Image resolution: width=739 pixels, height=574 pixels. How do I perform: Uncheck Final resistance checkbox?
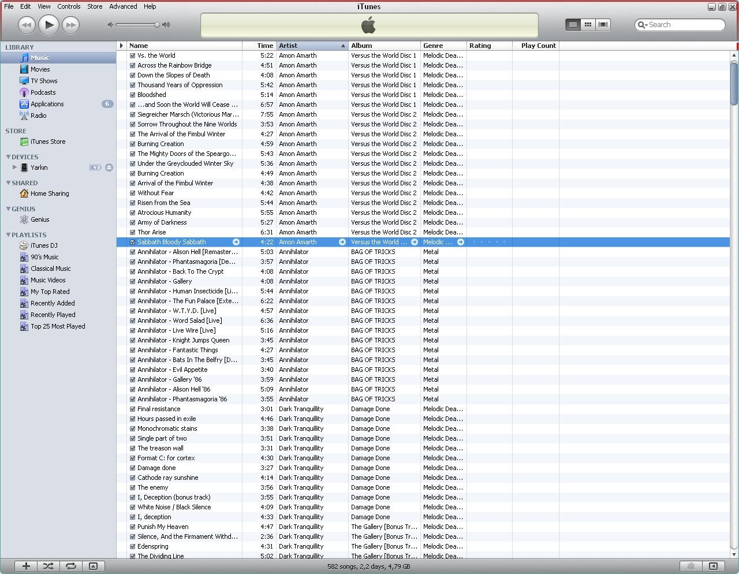point(133,409)
